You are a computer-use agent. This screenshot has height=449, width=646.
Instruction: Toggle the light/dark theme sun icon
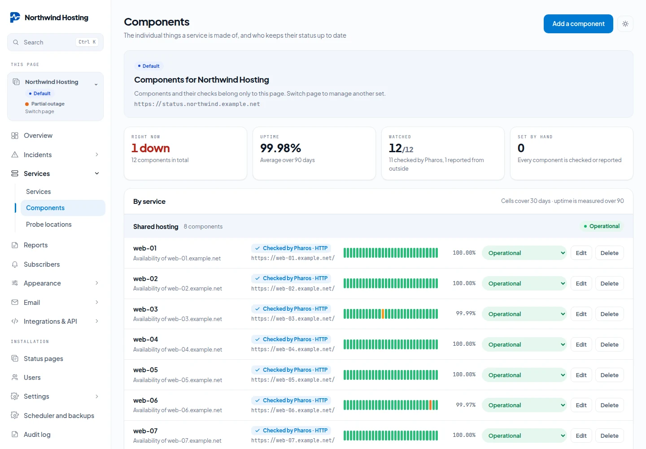pos(625,24)
